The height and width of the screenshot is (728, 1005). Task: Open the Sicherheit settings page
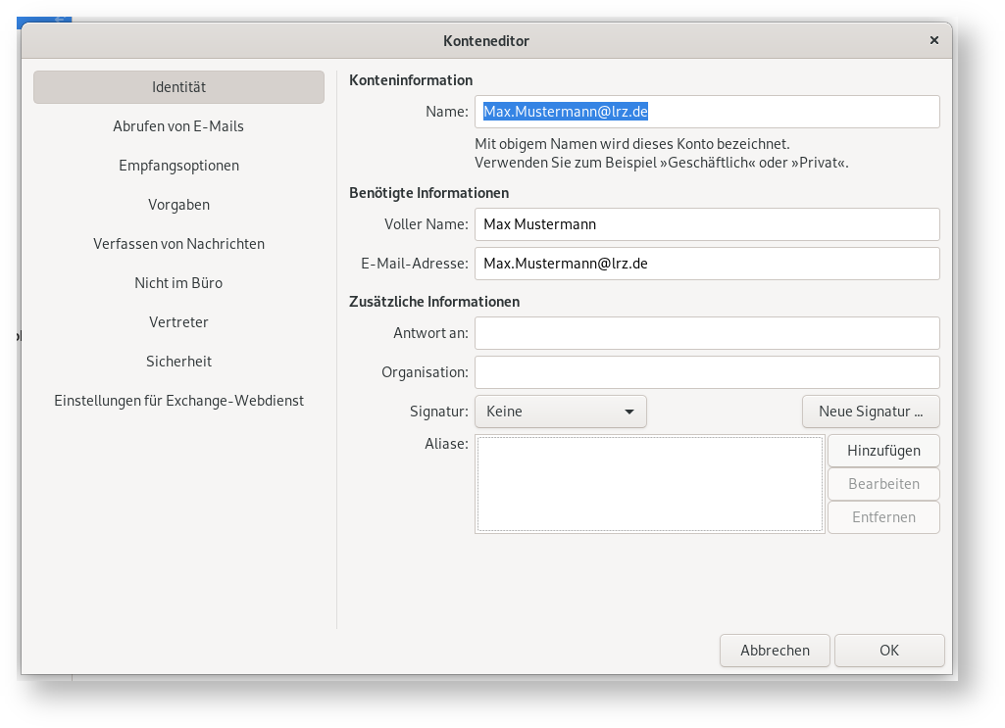(178, 362)
